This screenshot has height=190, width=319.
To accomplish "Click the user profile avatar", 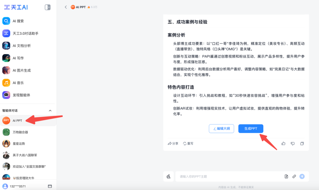I will click(5, 186).
